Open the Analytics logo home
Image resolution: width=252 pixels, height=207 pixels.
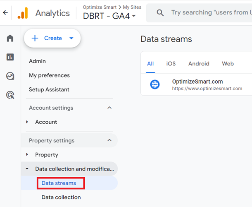point(23,13)
